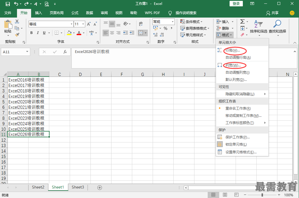Increase the font size
The image size is (299, 198).
[89, 24]
